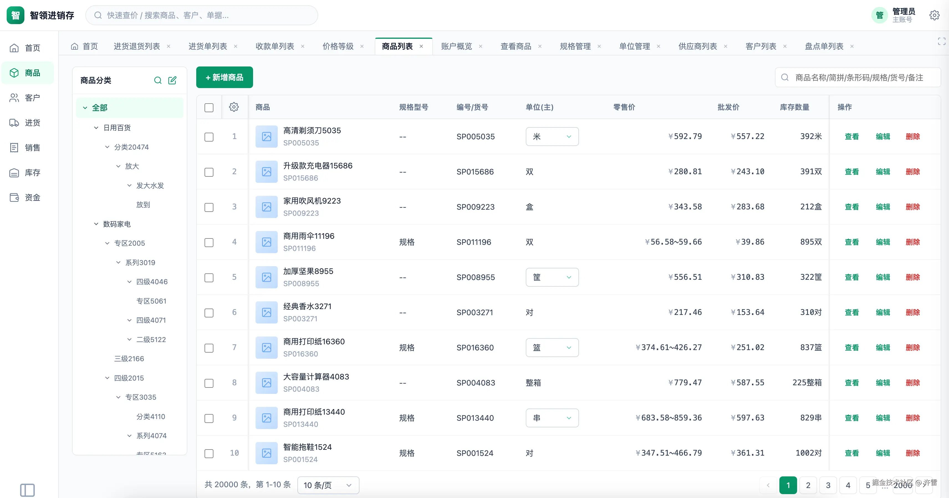Focus the 快速查价 global search box
The width and height of the screenshot is (949, 498).
pyautogui.click(x=201, y=15)
